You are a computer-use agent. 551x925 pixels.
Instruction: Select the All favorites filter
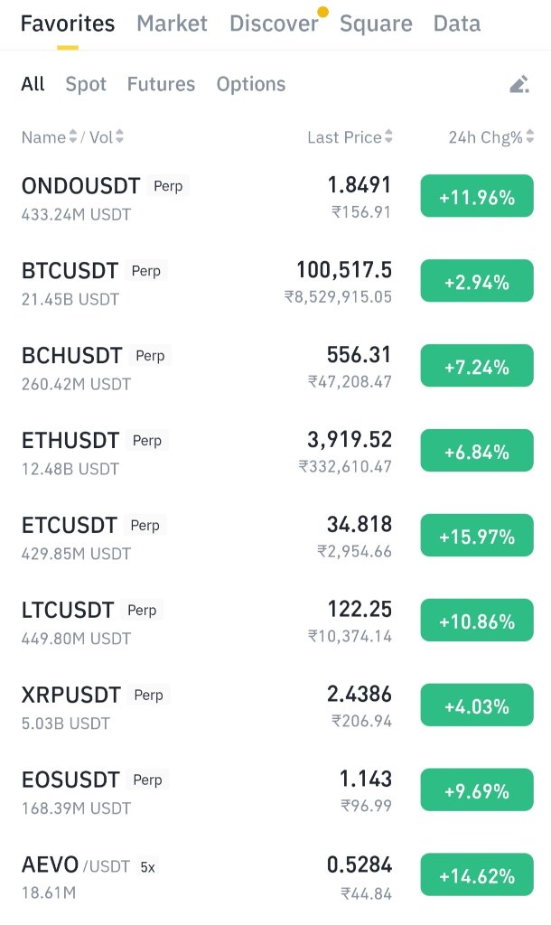(x=33, y=84)
